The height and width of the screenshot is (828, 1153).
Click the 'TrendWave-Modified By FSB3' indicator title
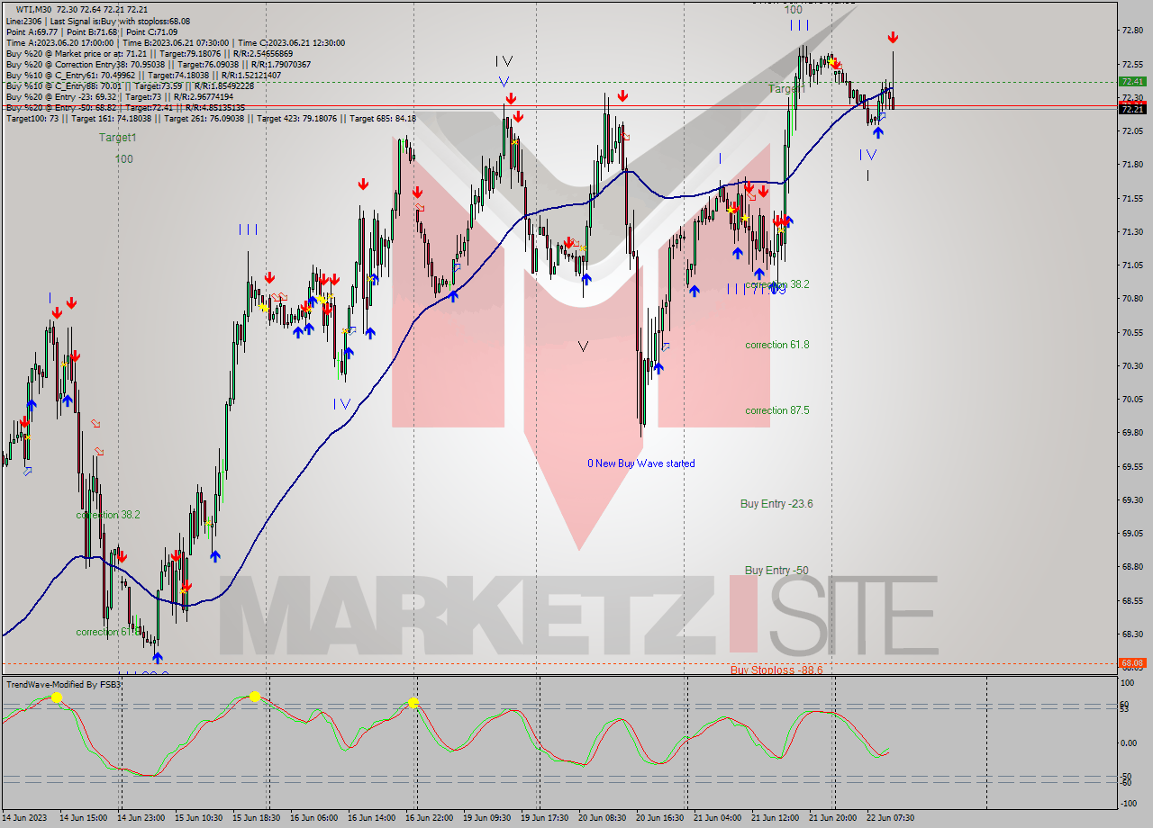[x=64, y=685]
